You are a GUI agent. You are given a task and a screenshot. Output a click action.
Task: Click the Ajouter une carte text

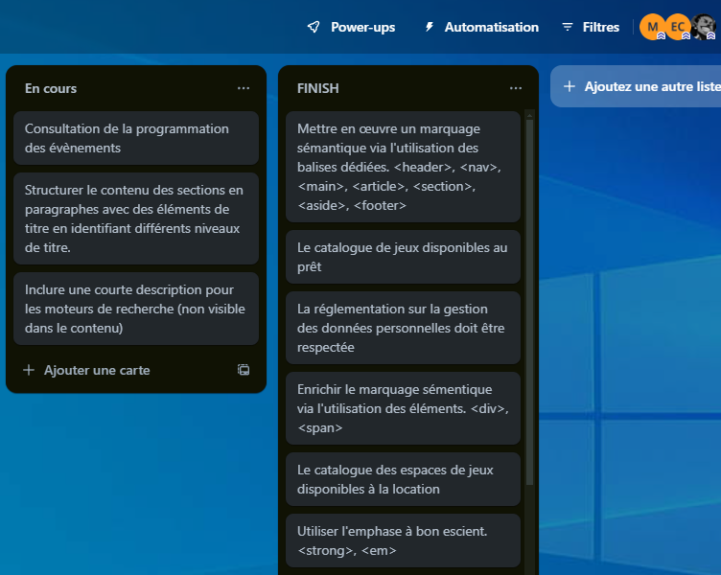click(x=97, y=370)
